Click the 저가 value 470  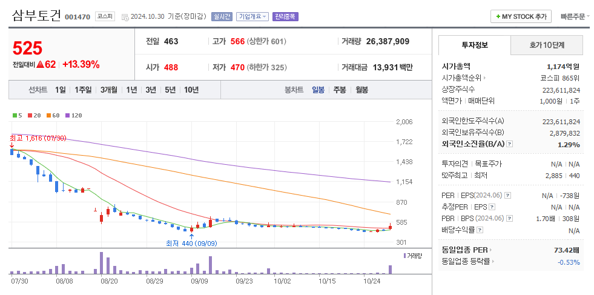[x=237, y=68]
